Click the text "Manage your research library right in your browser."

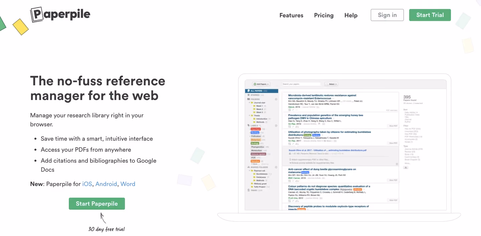pyautogui.click(x=87, y=120)
